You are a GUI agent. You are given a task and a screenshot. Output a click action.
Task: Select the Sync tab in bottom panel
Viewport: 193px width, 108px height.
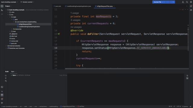pos(13,71)
